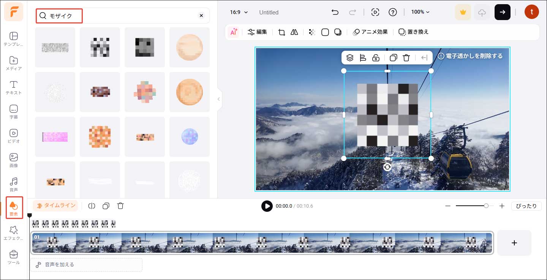Toggle the タイムライン timeline button
Viewport: 547px width, 280px height.
tap(55, 206)
